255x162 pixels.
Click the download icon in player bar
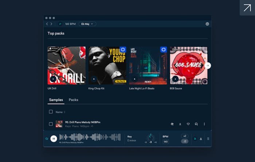pos(201,139)
